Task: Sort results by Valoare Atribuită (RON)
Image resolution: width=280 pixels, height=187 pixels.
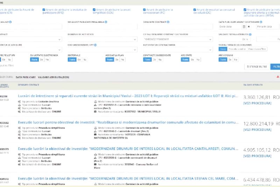Action: point(53,77)
